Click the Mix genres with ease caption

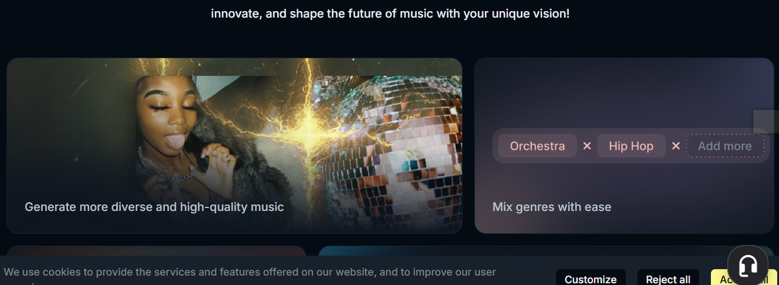[552, 207]
